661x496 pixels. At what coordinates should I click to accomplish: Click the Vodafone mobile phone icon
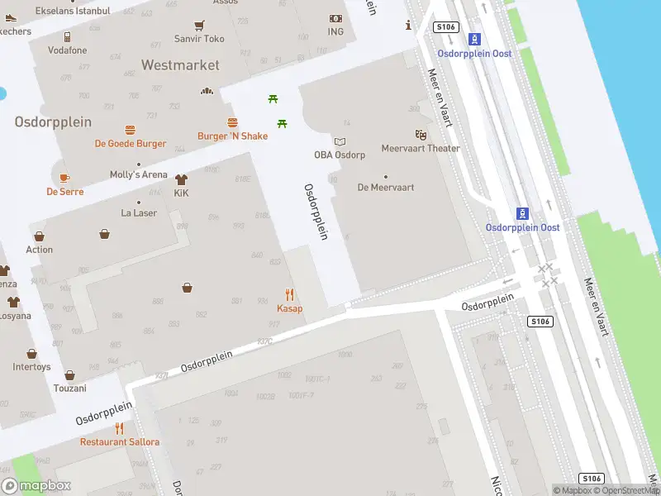[x=67, y=37]
